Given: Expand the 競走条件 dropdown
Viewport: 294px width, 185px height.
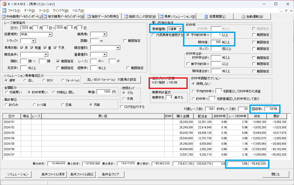Looking at the screenshot, I should (x=46, y=54).
